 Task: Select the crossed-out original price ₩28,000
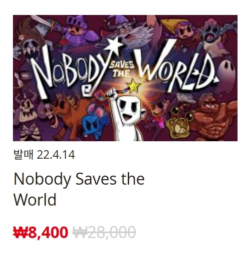[104, 232]
